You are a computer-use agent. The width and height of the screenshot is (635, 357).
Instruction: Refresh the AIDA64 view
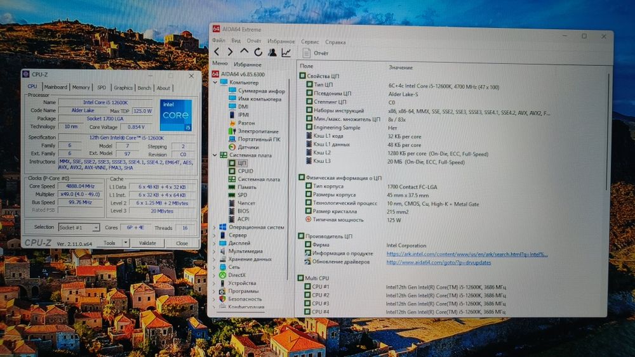(258, 52)
